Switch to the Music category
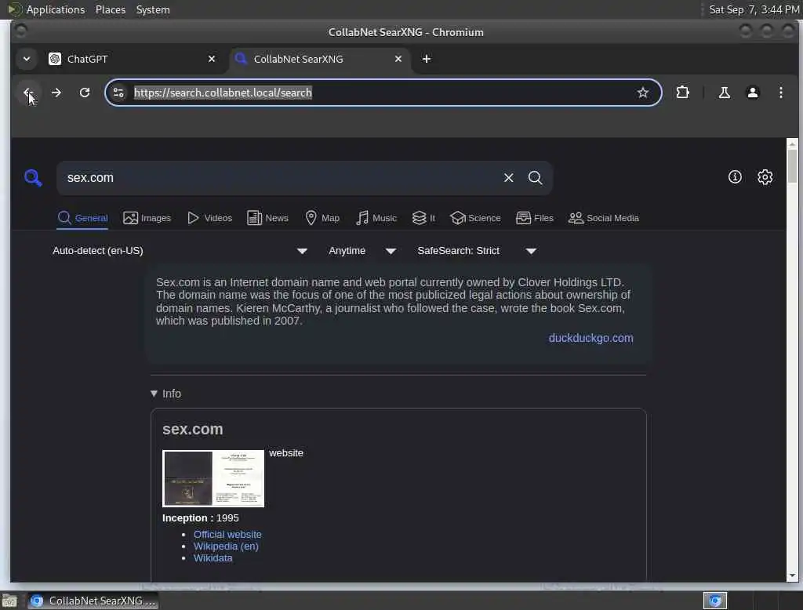 coord(376,218)
